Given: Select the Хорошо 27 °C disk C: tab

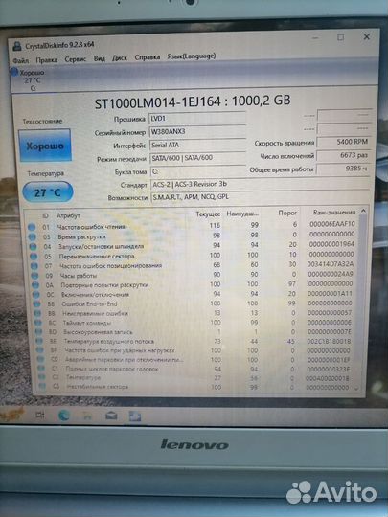Looking at the screenshot, I should [28, 79].
